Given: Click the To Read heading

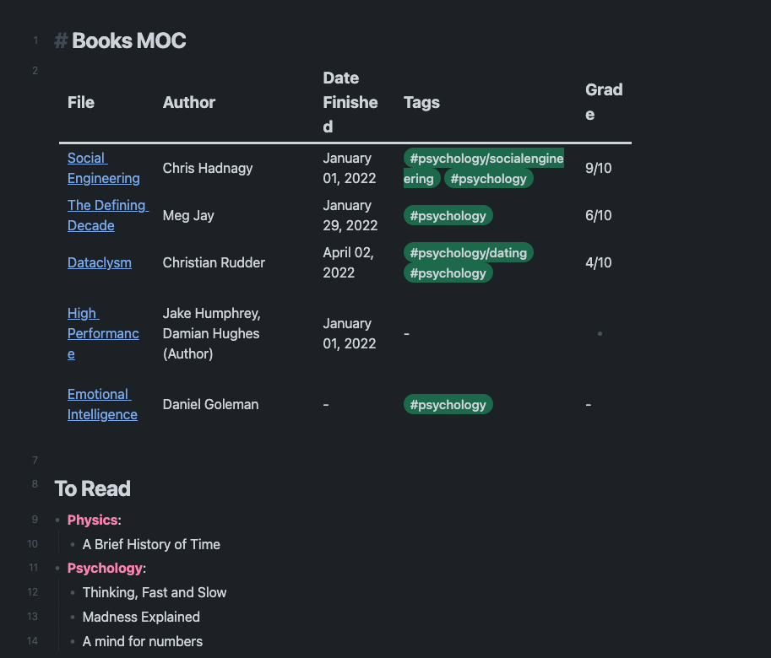Looking at the screenshot, I should (x=92, y=488).
